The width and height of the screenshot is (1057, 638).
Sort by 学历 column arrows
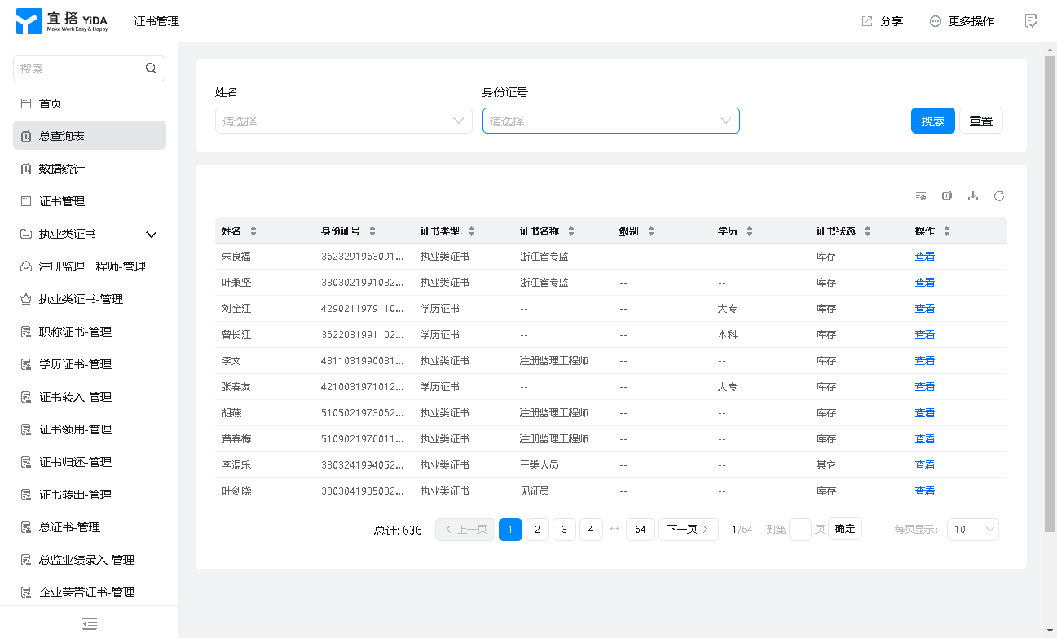[750, 231]
